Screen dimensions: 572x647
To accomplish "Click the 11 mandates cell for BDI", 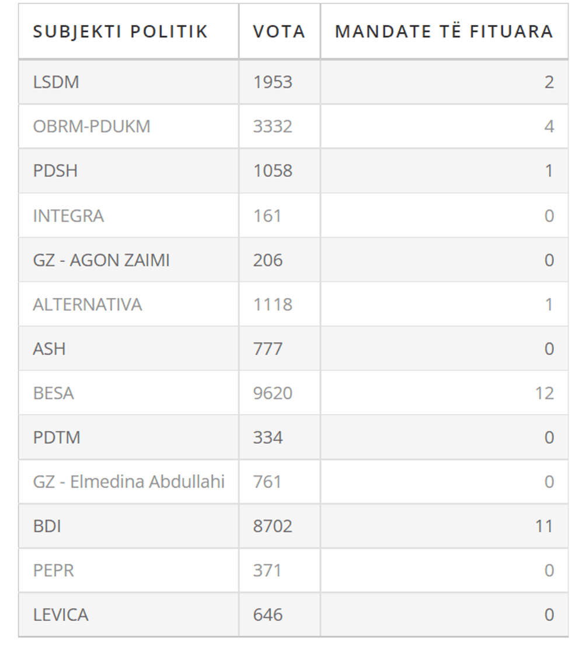I will pos(544,526).
